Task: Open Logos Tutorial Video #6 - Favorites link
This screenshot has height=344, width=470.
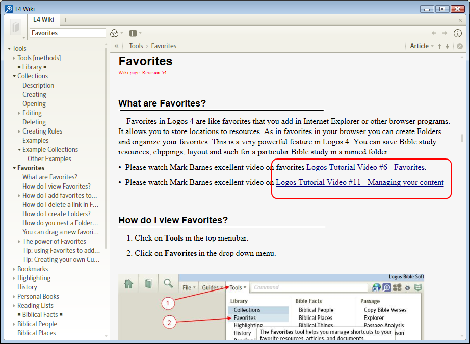Action: pos(365,167)
